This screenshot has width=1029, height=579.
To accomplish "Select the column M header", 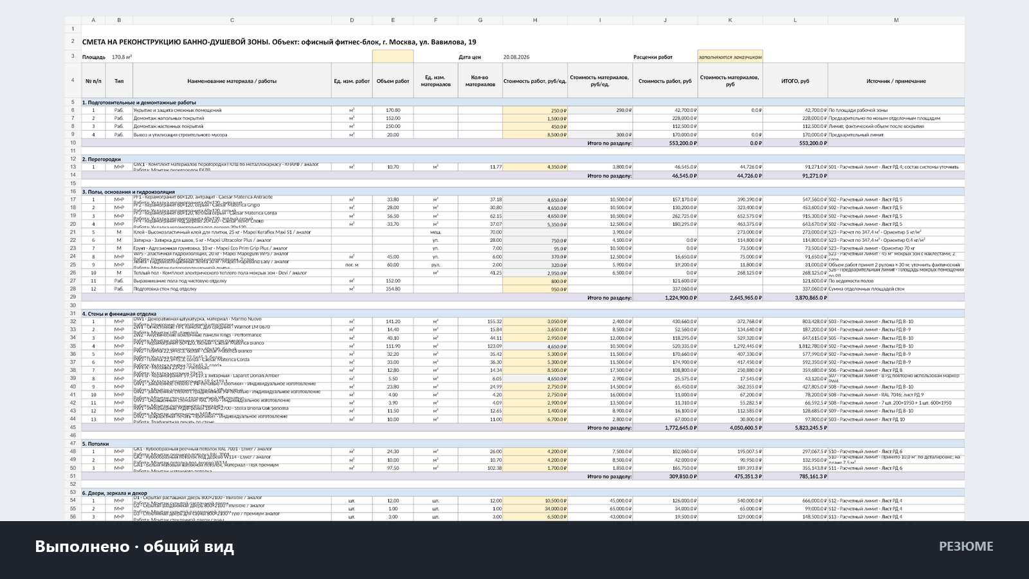I will 896,21.
